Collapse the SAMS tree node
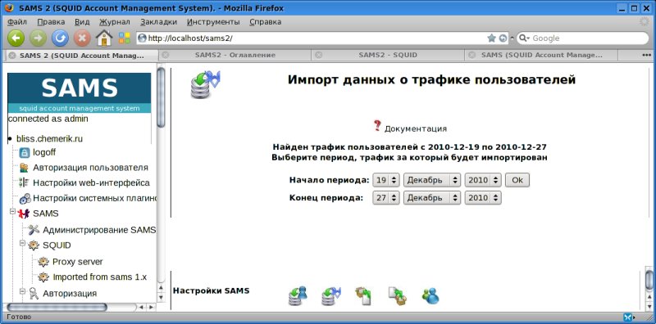The image size is (656, 324). pyautogui.click(x=13, y=212)
